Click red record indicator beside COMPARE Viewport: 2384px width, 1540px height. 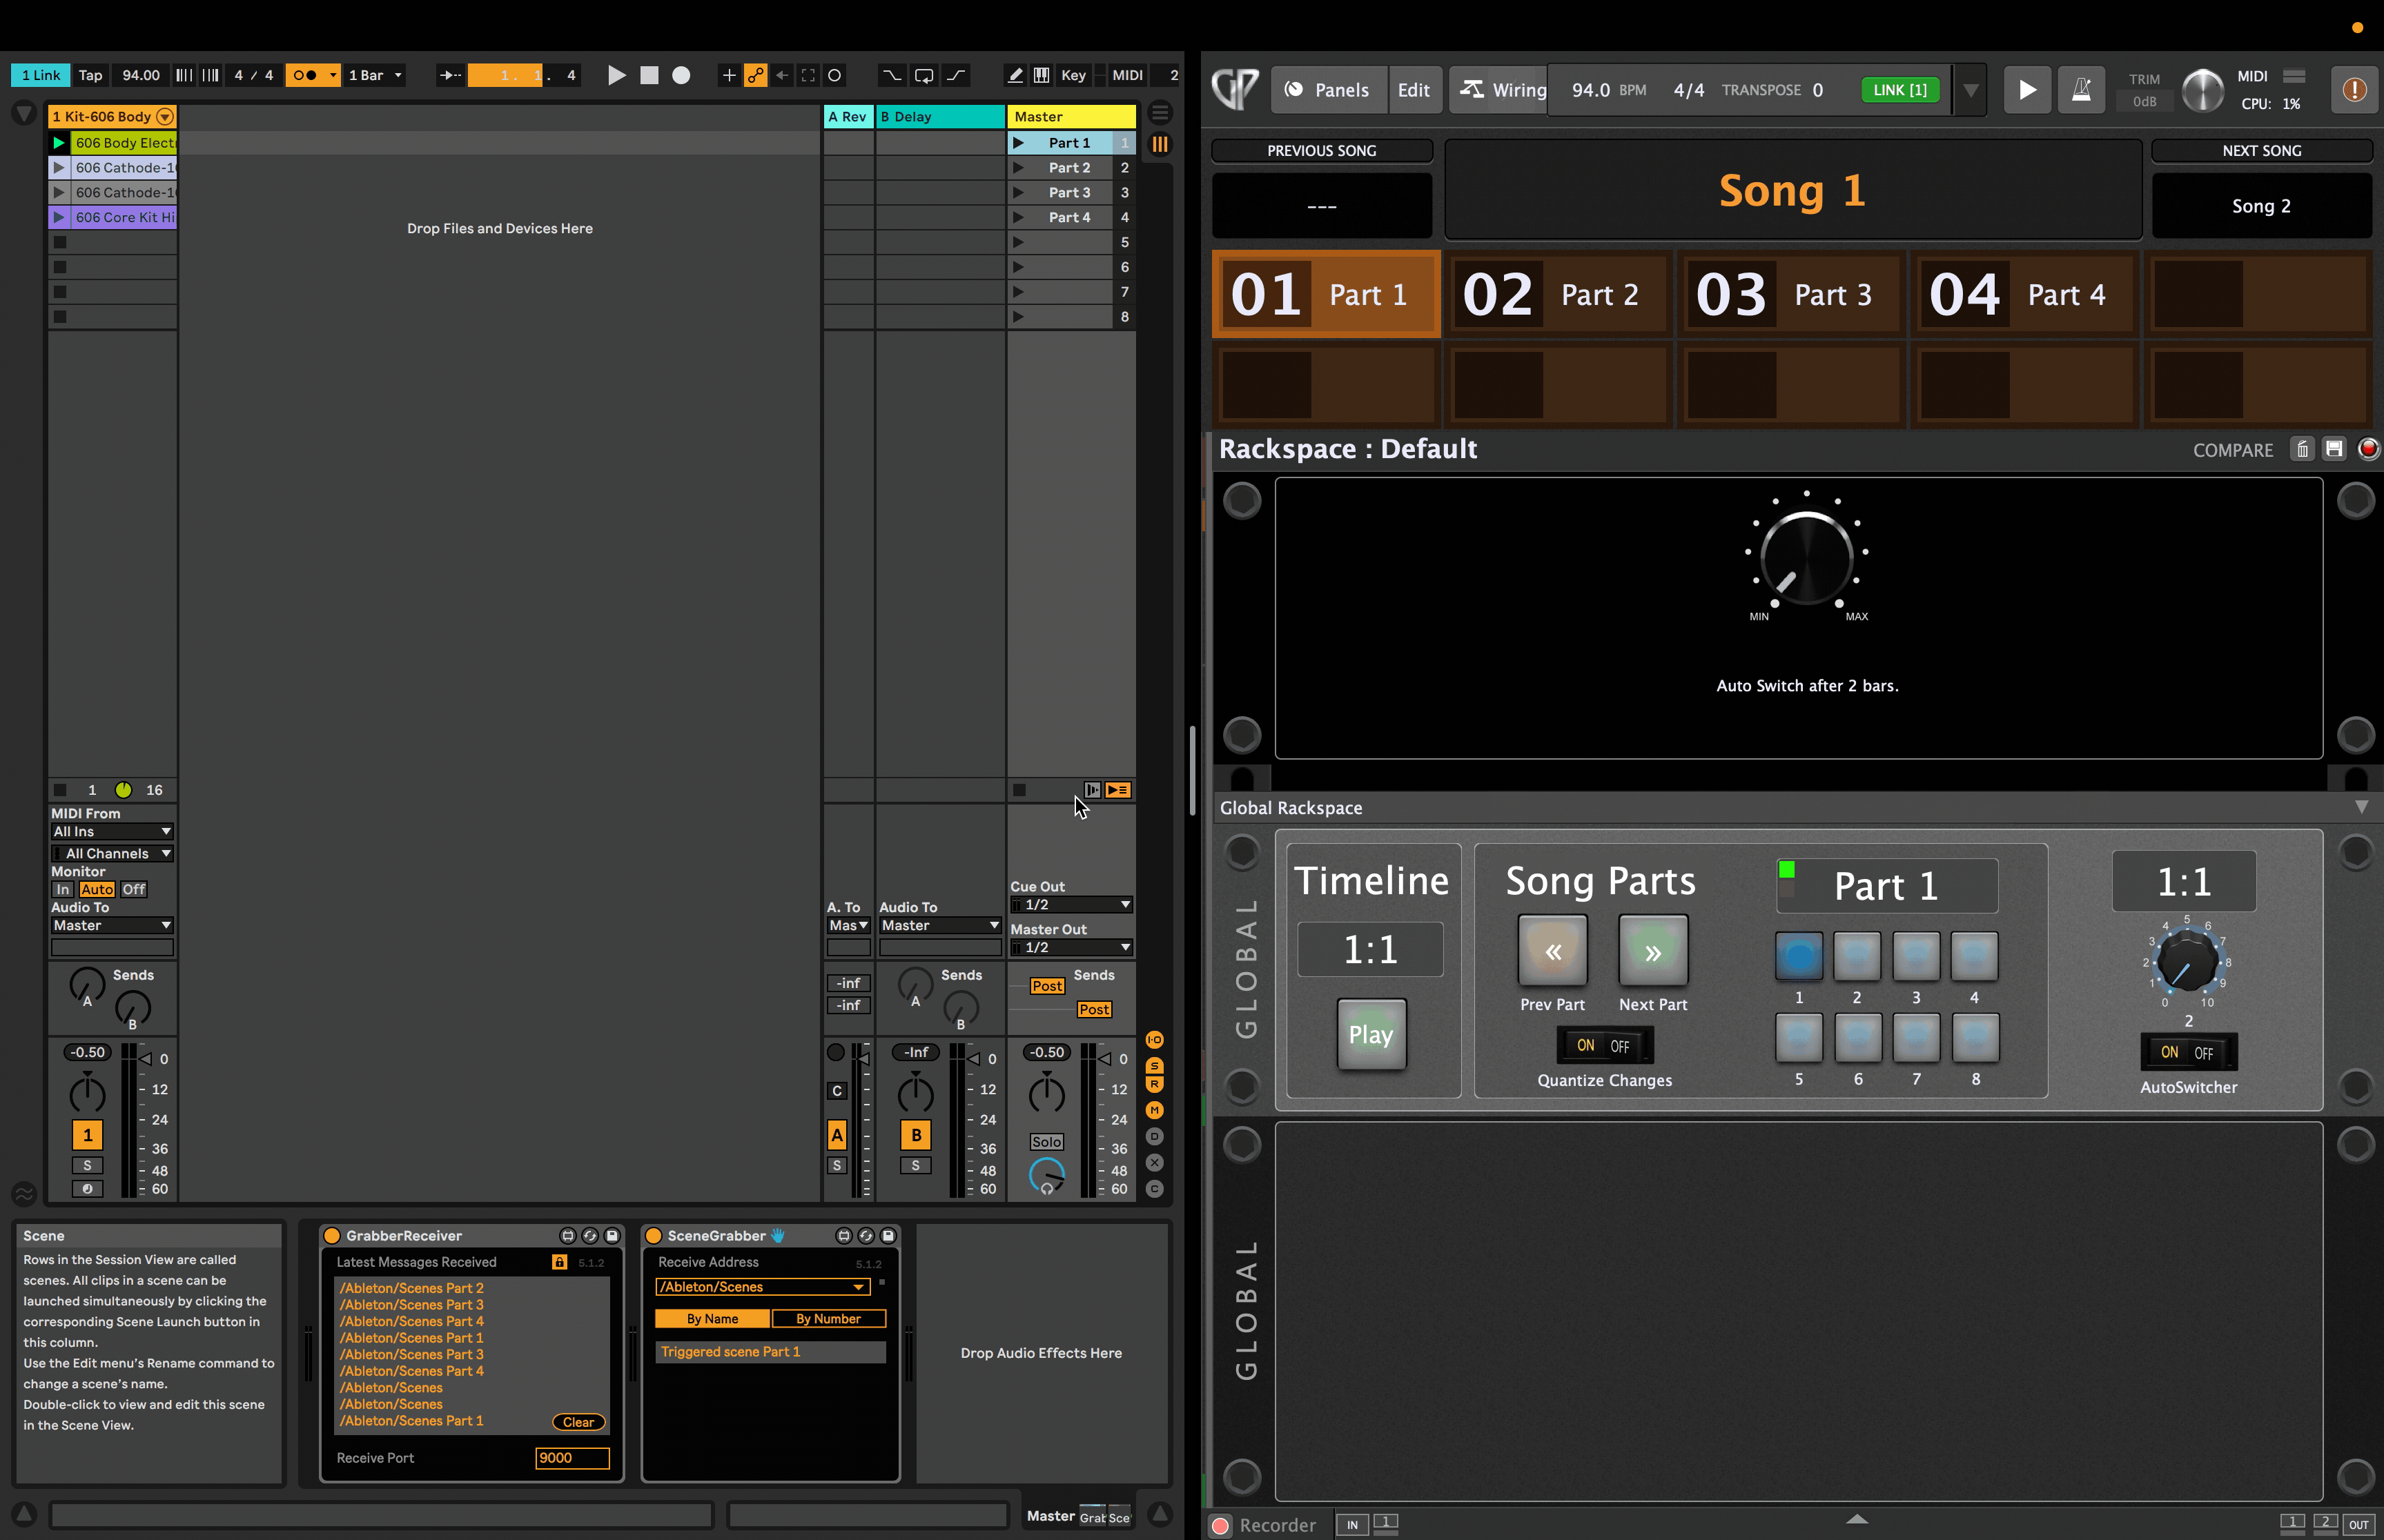tap(2368, 449)
